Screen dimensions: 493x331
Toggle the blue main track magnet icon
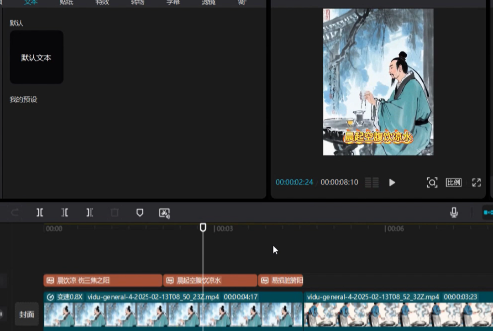(488, 212)
